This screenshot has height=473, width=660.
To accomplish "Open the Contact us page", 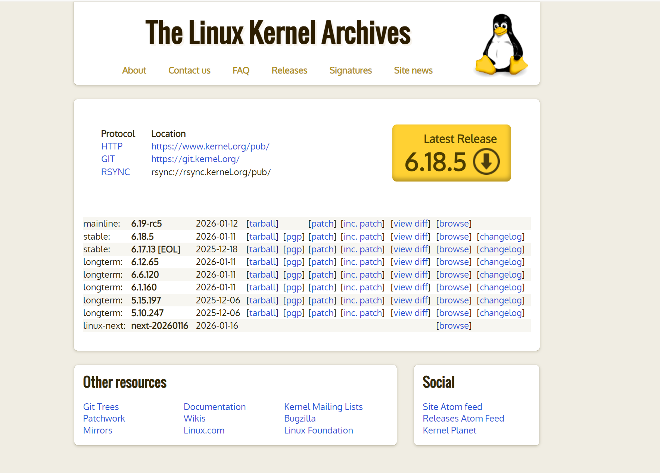I will pyautogui.click(x=189, y=70).
